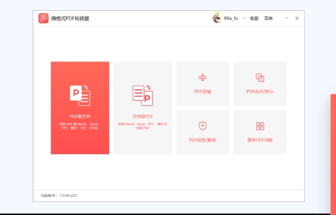The image size is (336, 215).
Task: Click the 嗨格式PDF转换器 window title
Action: pyautogui.click(x=70, y=18)
